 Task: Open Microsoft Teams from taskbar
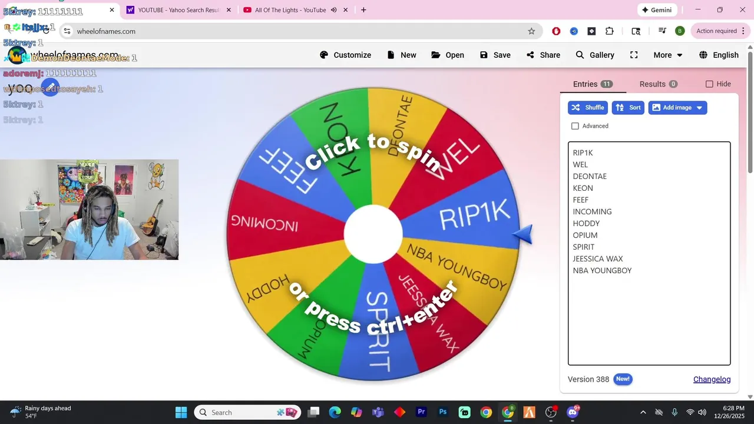point(378,412)
